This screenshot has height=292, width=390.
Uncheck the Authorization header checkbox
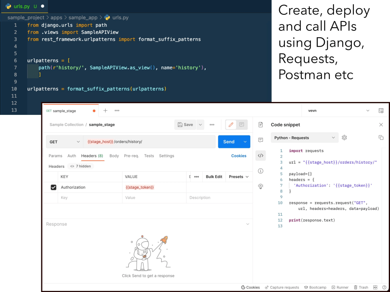(x=53, y=187)
